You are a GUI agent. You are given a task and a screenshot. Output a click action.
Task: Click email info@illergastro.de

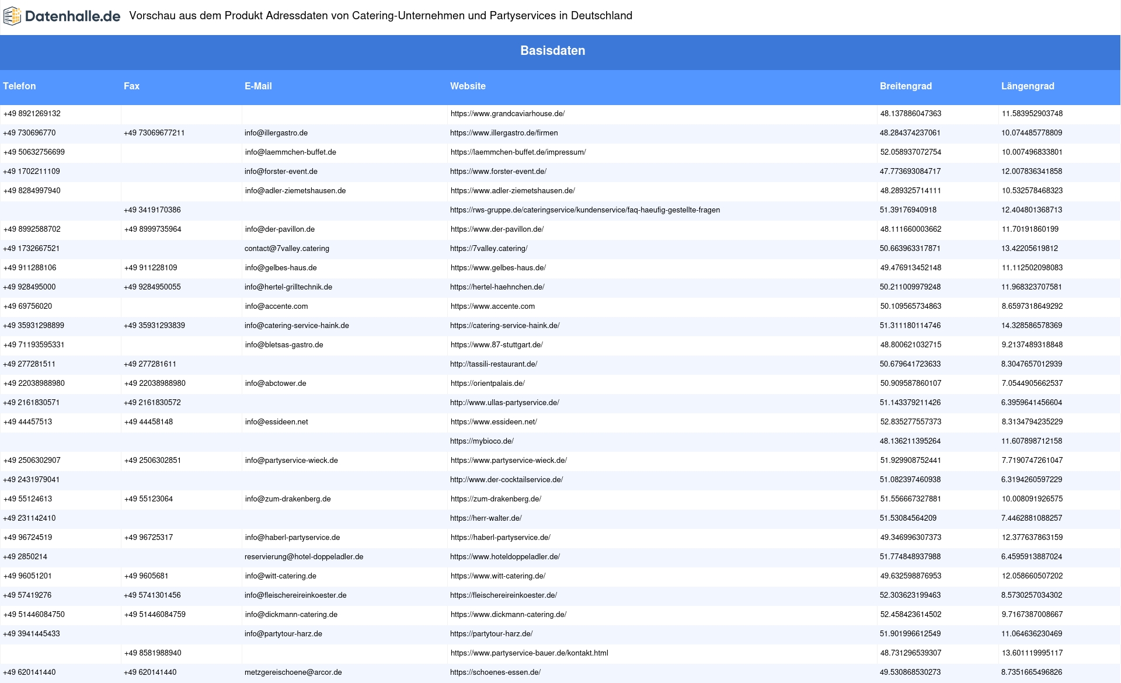point(276,133)
